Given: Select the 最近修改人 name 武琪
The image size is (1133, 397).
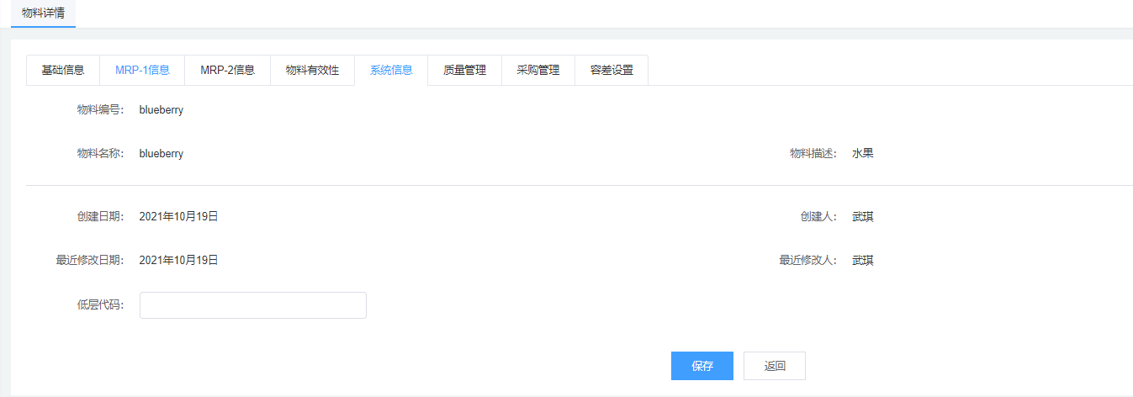Looking at the screenshot, I should 863,261.
